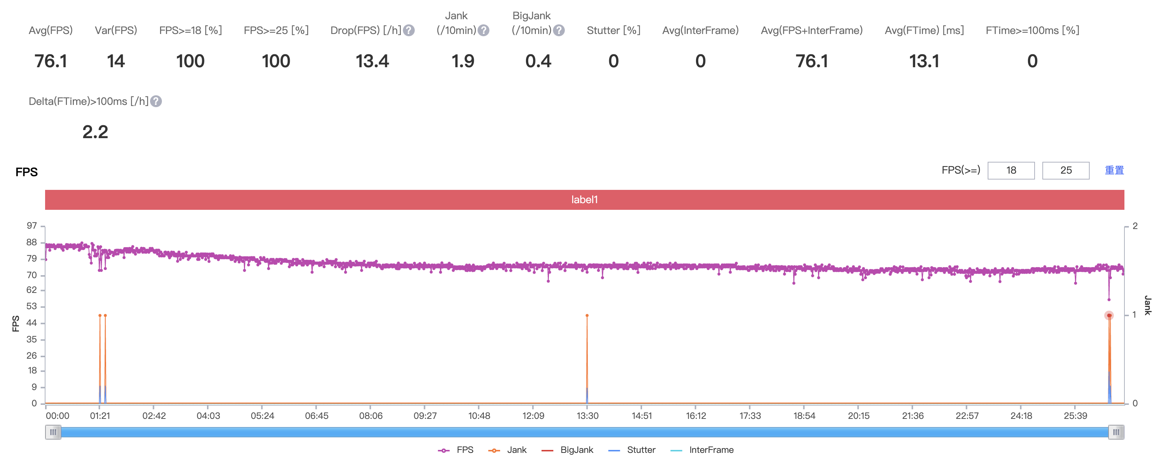Click the highlighted BigJank marker near chart end
Viewport: 1171px width, 461px height.
[x=1109, y=315]
